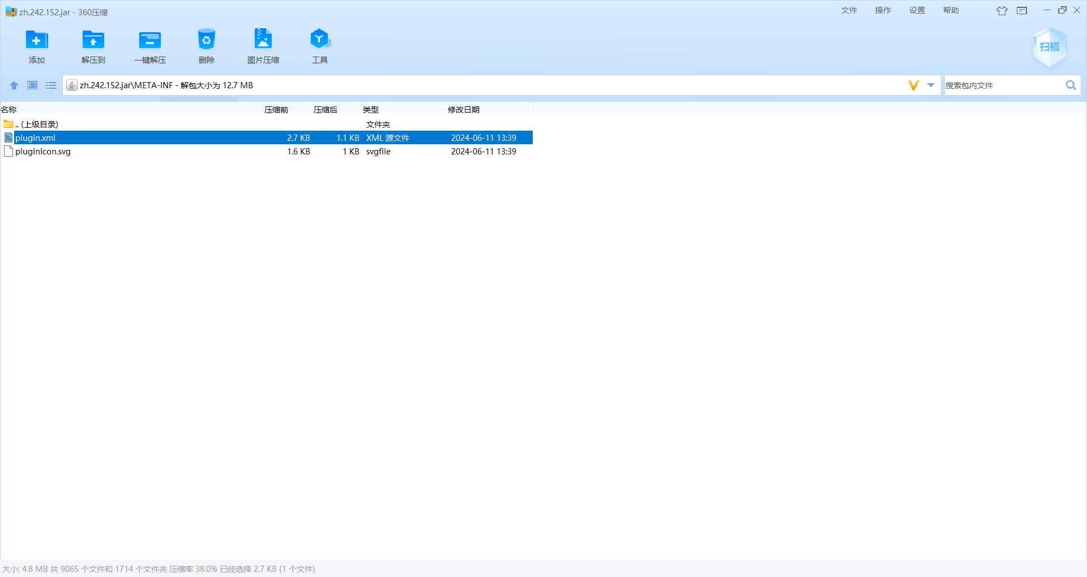Switch to thumbnail view mode icon
Image resolution: width=1087 pixels, height=577 pixels.
click(x=33, y=85)
